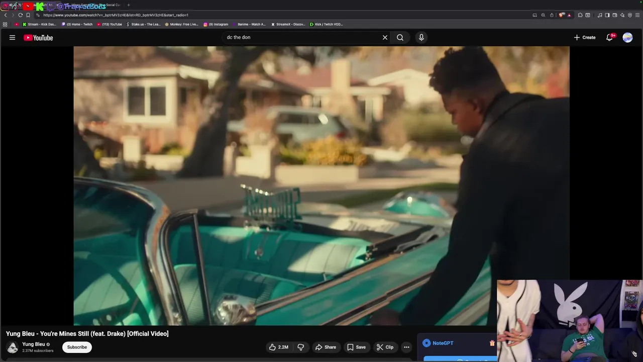
Task: Click the browser address bar URL
Action: click(x=116, y=15)
